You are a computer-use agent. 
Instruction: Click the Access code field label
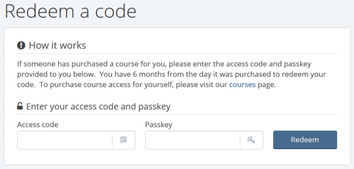(38, 124)
